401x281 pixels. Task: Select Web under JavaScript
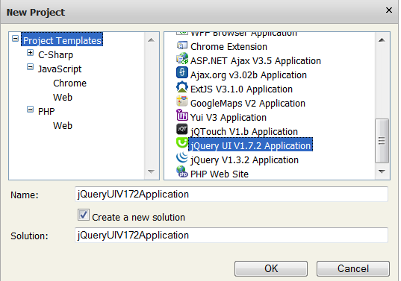(x=63, y=97)
